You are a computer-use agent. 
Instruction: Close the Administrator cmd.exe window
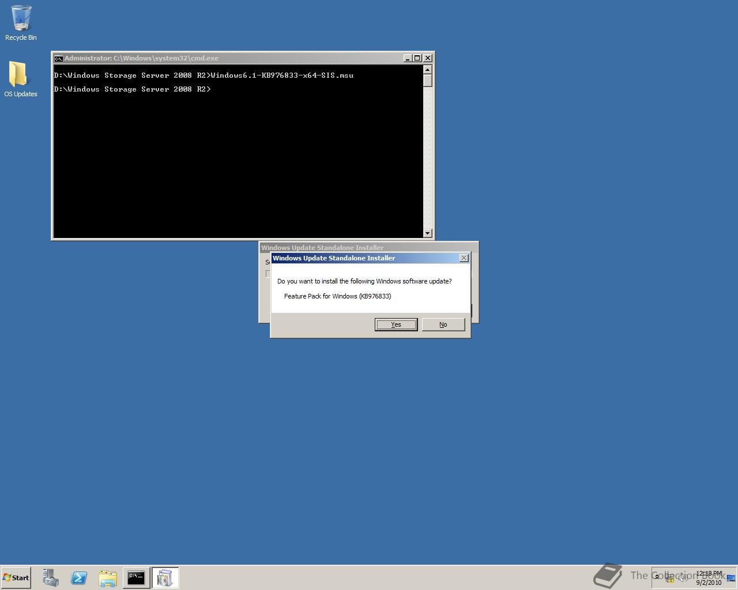tap(428, 58)
